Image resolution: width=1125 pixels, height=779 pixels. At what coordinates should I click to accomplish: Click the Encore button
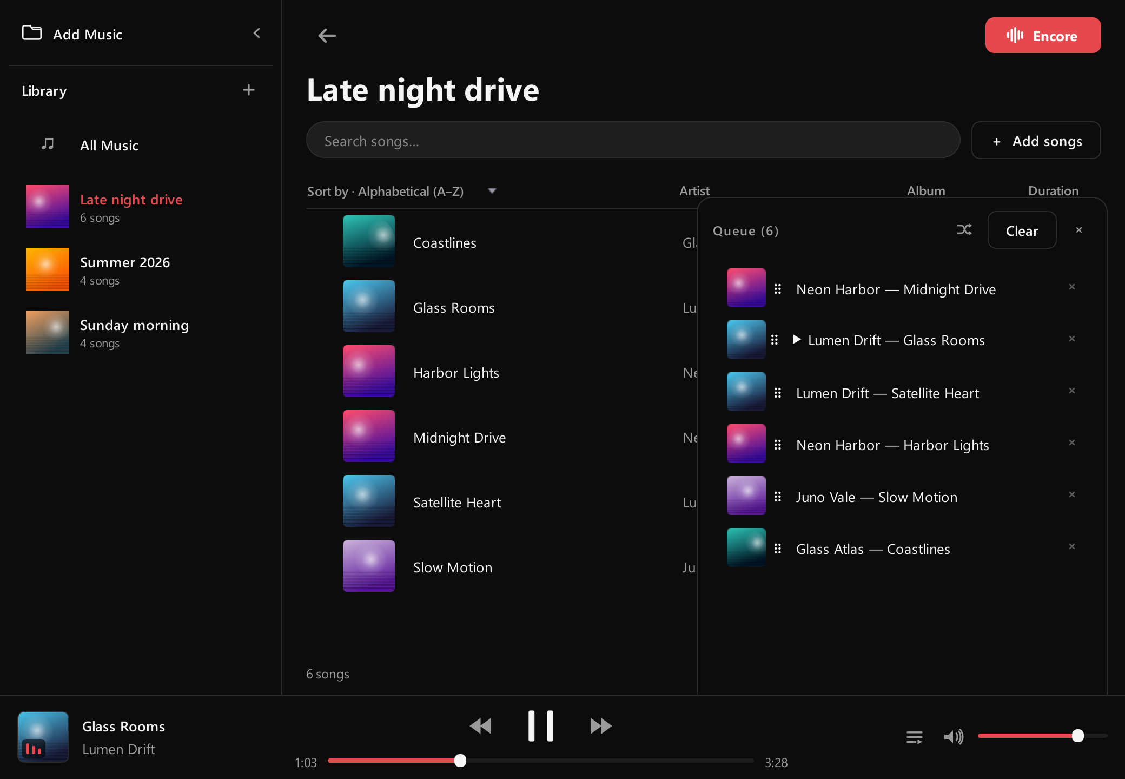pos(1043,35)
